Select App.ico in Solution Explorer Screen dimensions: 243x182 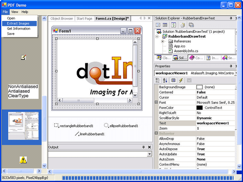[x=177, y=46]
